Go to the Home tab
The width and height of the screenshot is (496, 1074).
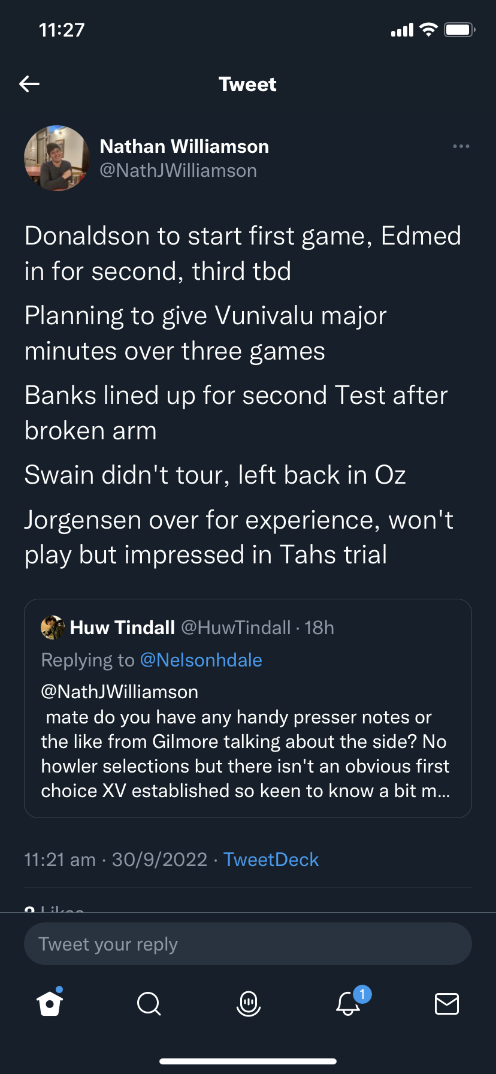coord(50,1003)
